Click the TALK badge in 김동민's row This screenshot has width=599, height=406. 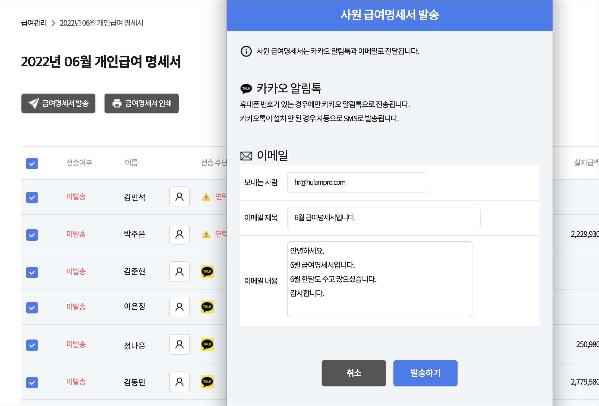click(x=207, y=382)
